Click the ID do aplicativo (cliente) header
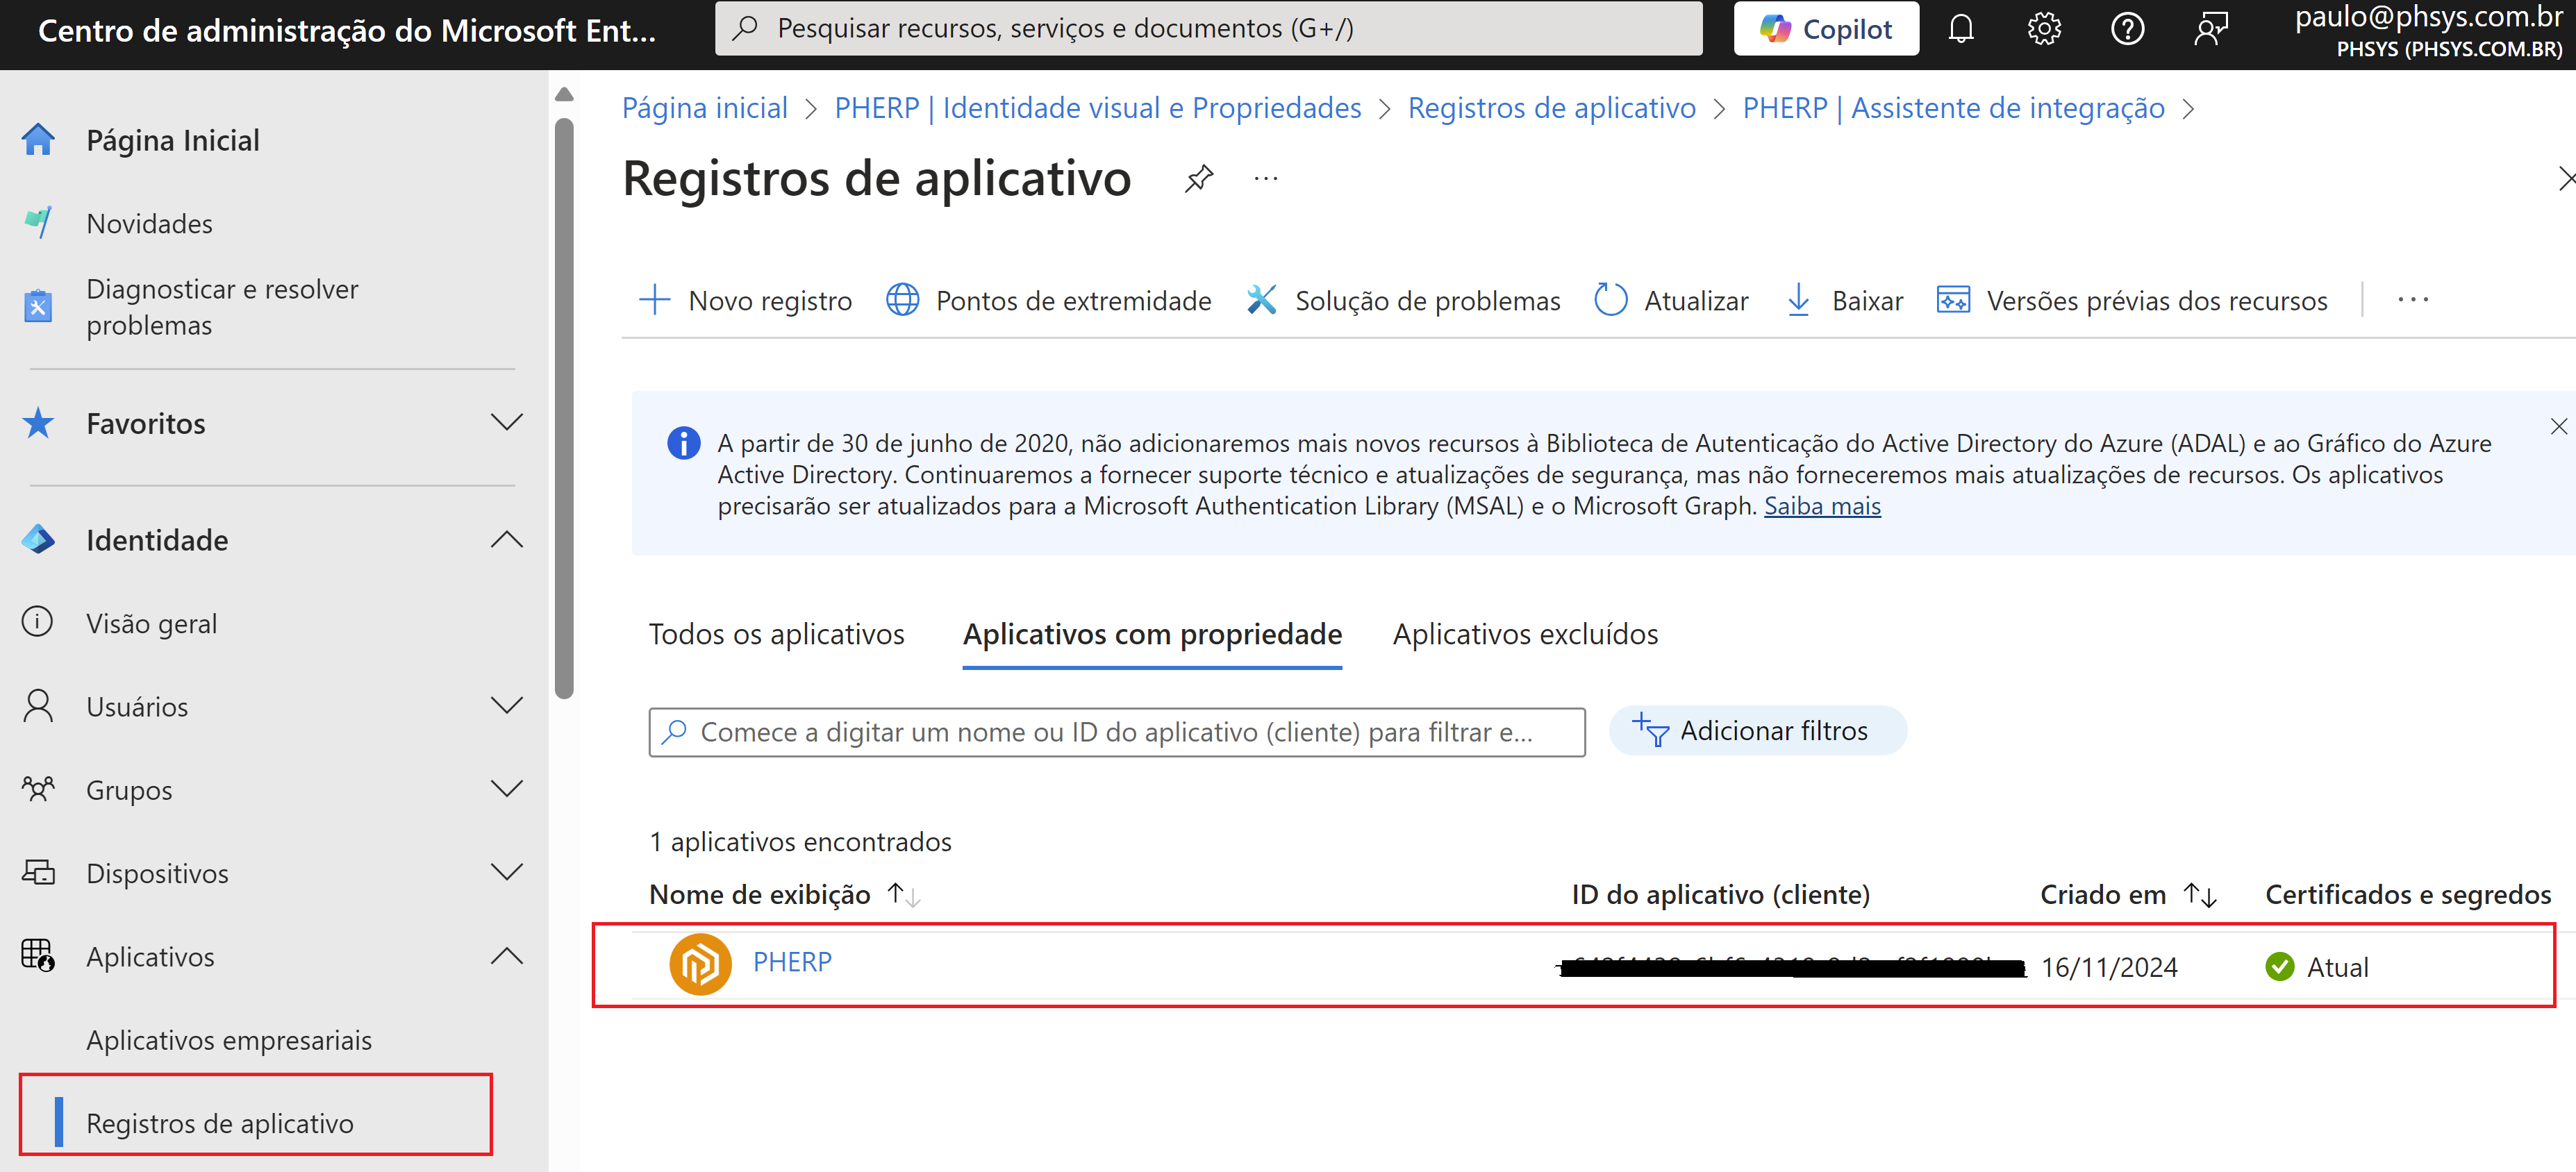Viewport: 2576px width, 1172px height. [x=1720, y=894]
